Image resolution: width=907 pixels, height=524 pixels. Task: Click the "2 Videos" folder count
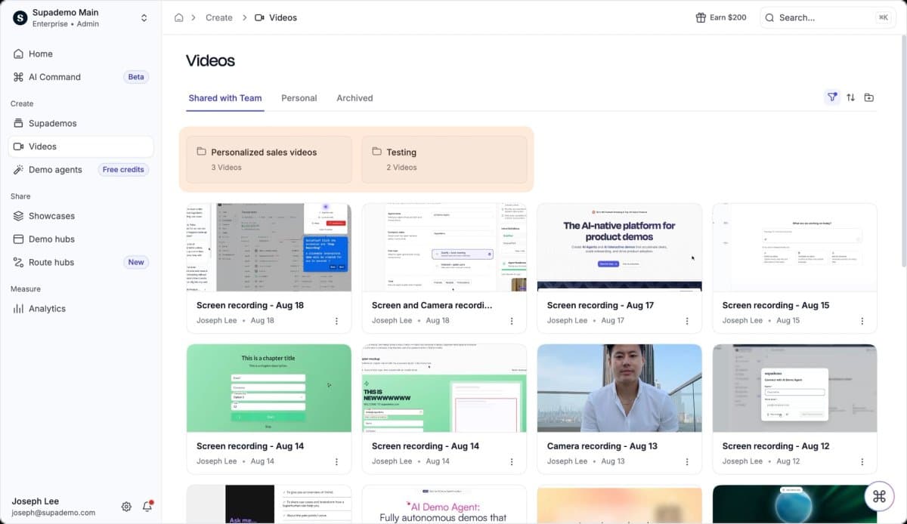401,168
